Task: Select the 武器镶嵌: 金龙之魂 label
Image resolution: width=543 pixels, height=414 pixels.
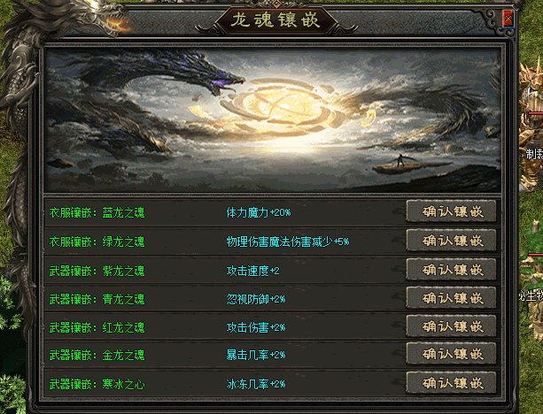Action: tap(97, 356)
